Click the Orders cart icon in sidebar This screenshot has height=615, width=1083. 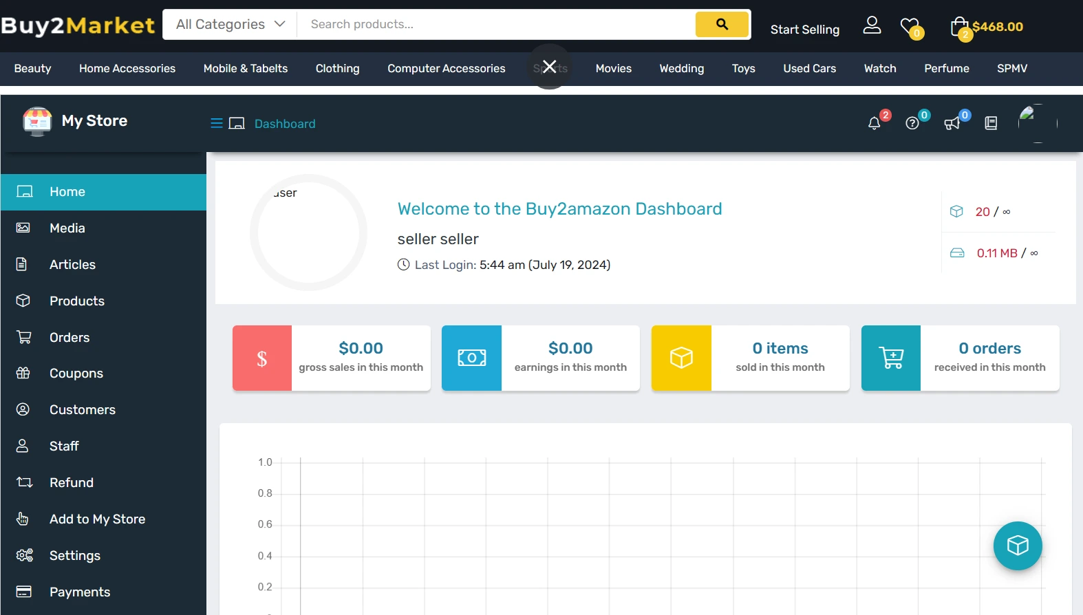tap(24, 337)
